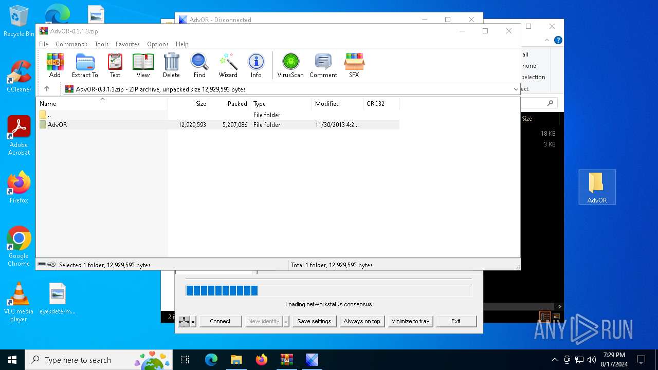658x370 pixels.
Task: Sort by the Name column header
Action: (103, 103)
